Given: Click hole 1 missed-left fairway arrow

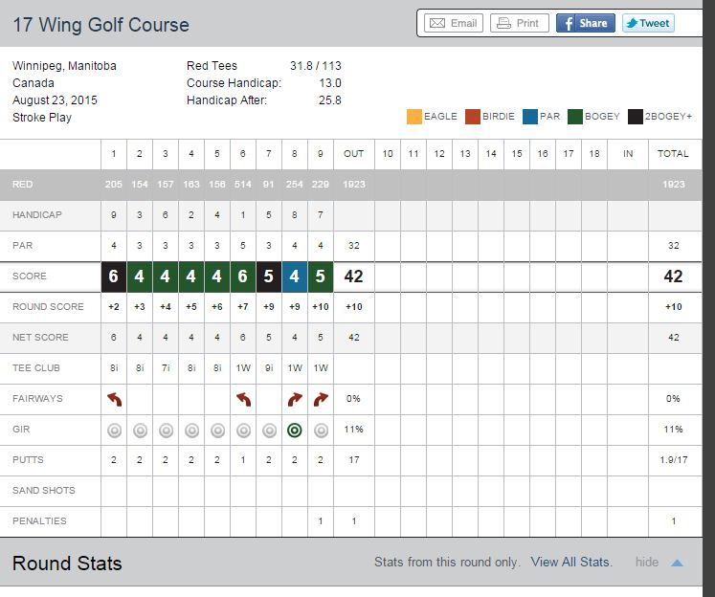Looking at the screenshot, I should (x=114, y=399).
